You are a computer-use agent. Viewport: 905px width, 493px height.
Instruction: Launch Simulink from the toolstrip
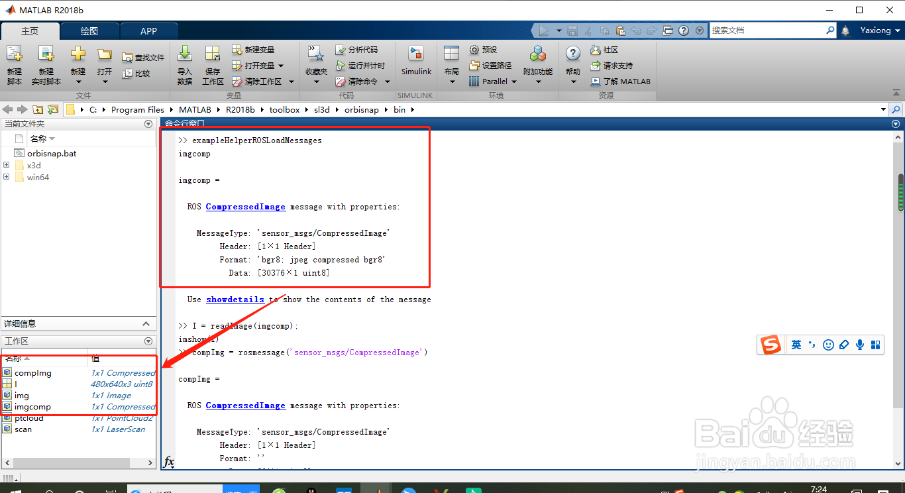tap(416, 61)
